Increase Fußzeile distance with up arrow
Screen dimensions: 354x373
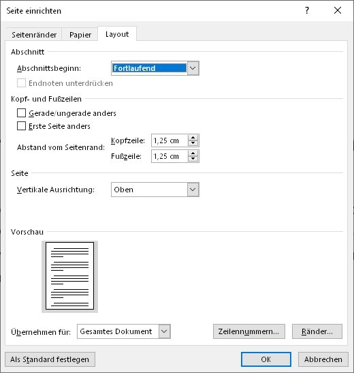[193, 153]
